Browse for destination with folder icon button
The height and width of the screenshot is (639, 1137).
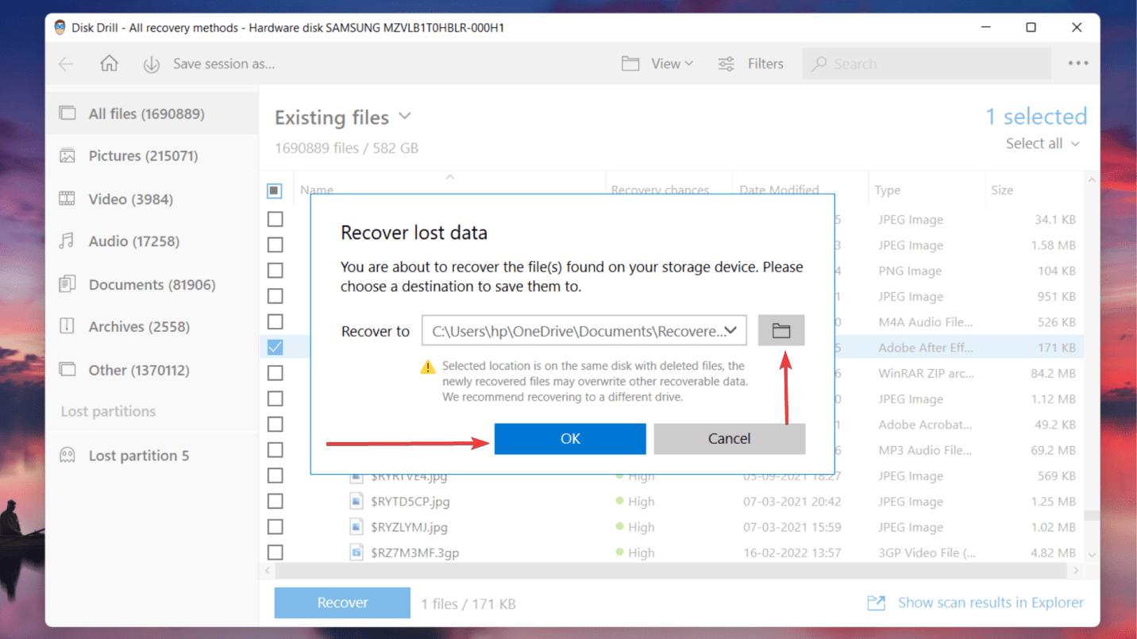point(781,330)
